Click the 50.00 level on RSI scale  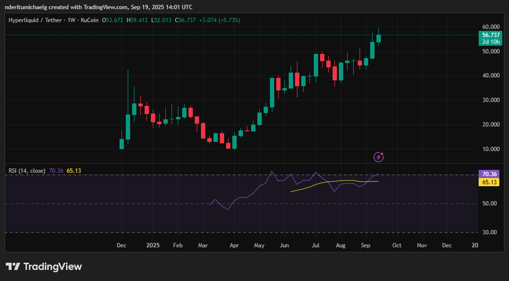coord(489,204)
